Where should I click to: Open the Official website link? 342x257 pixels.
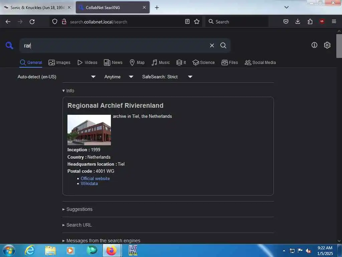coord(95,179)
